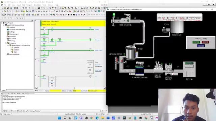Select the New Contact ladder tool icon
Viewport: 216px width, 121px height.
click(x=39, y=11)
